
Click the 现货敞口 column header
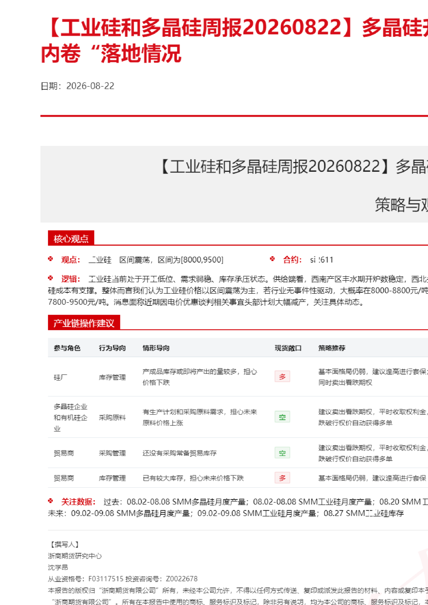tap(288, 348)
